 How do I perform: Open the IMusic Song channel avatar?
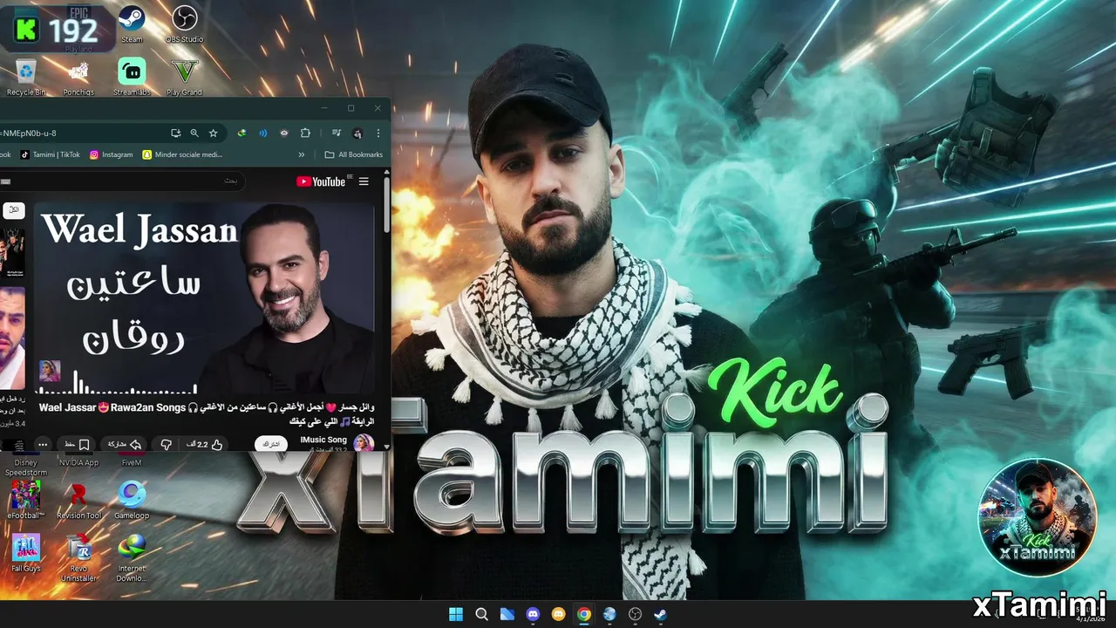click(364, 443)
